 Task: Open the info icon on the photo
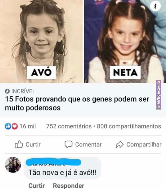(x=155, y=6)
